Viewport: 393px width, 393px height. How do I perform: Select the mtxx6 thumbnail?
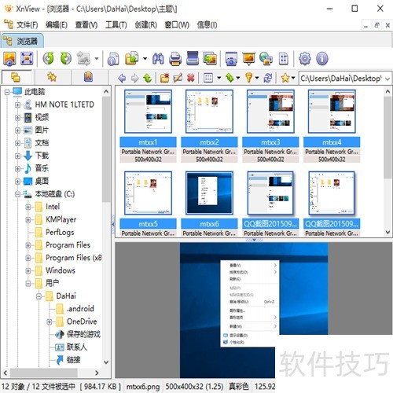209,193
